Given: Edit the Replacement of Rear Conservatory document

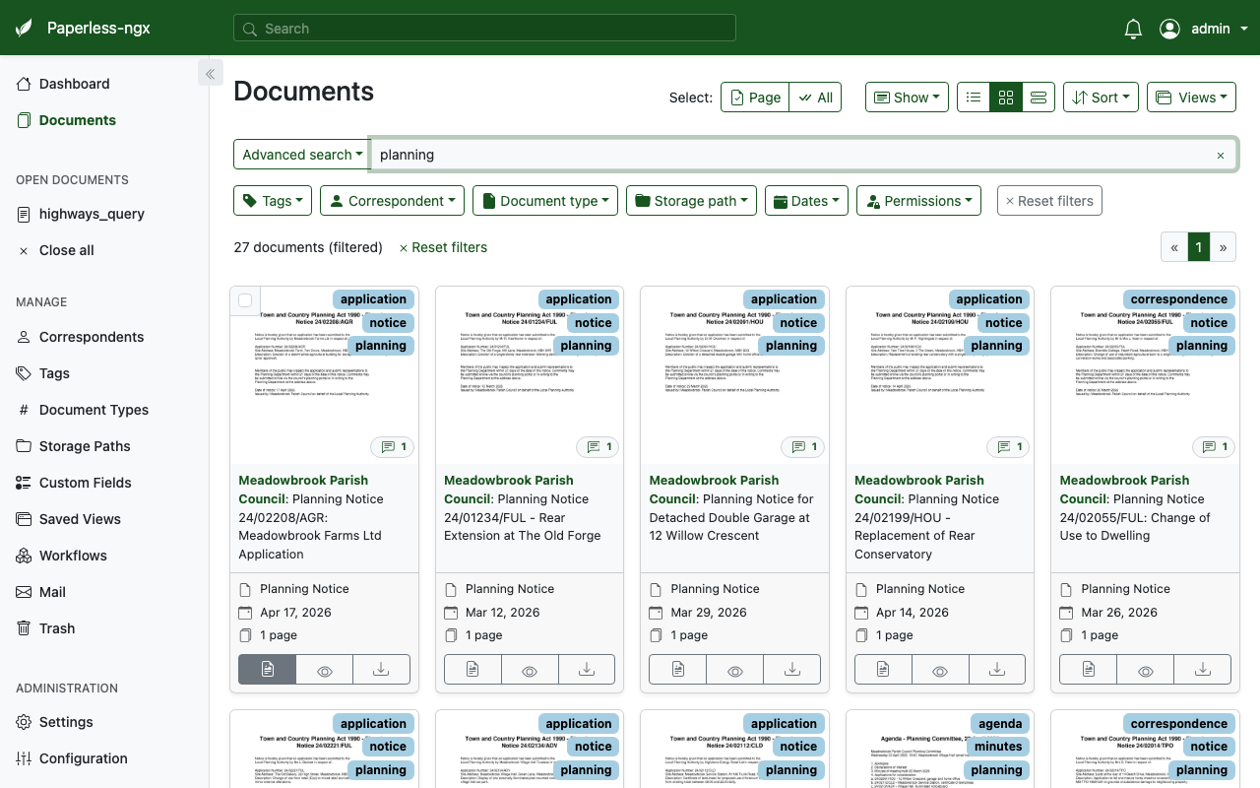Looking at the screenshot, I should click(x=883, y=669).
